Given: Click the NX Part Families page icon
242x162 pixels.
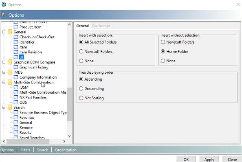Looking at the screenshot, I should click(x=16, y=97).
